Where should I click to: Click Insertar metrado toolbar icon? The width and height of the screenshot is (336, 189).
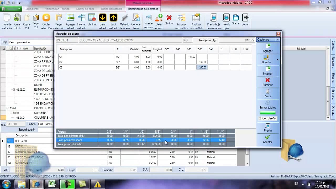(81, 18)
